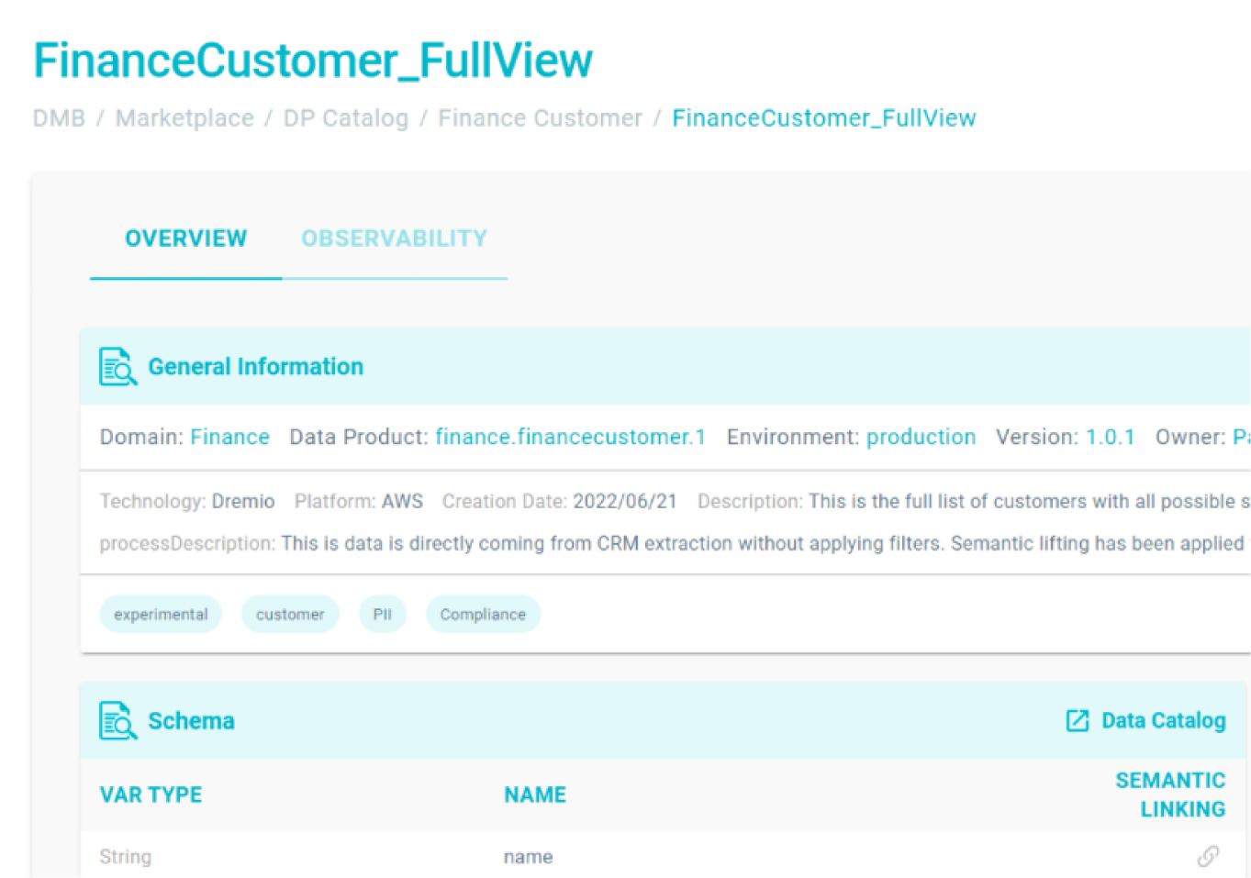Click the General Information heading

pyautogui.click(x=256, y=366)
